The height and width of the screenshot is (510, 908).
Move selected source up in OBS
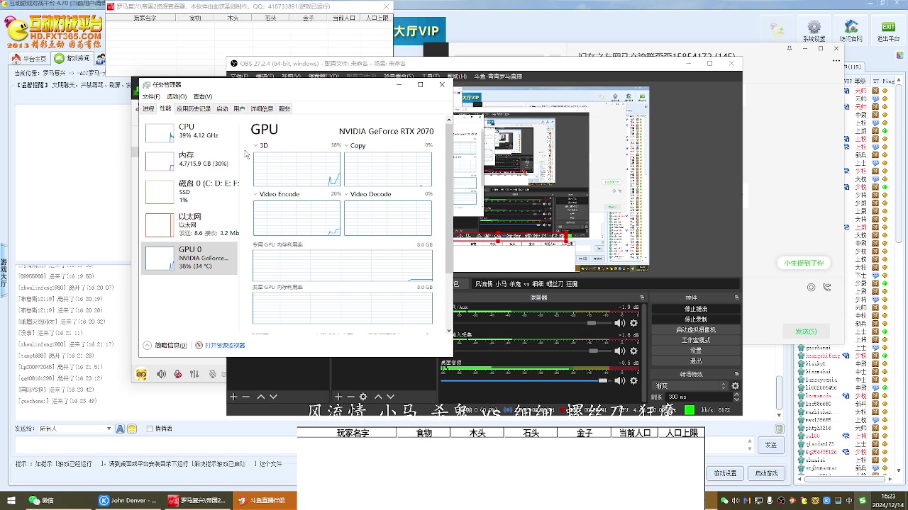pyautogui.click(x=378, y=397)
